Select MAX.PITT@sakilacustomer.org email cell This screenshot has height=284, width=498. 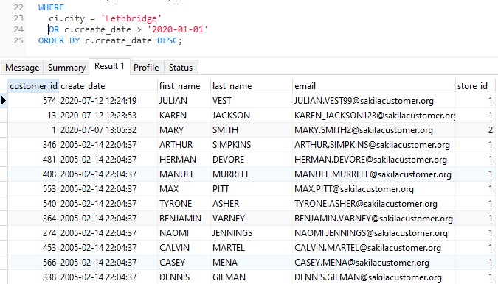pyautogui.click(x=373, y=189)
